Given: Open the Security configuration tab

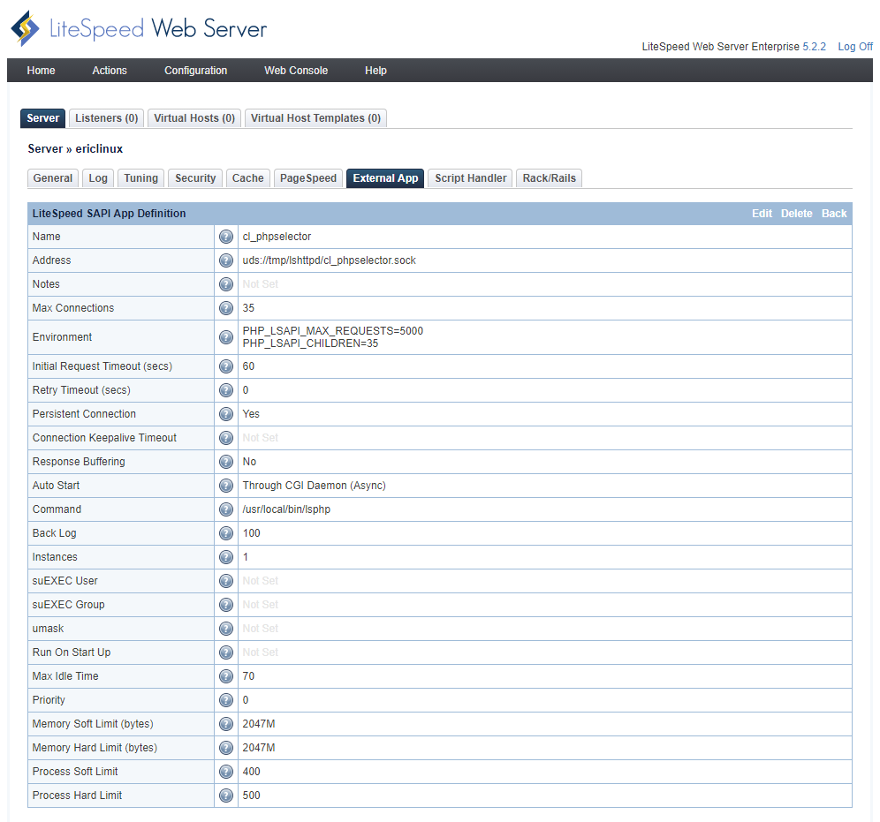Looking at the screenshot, I should [194, 177].
